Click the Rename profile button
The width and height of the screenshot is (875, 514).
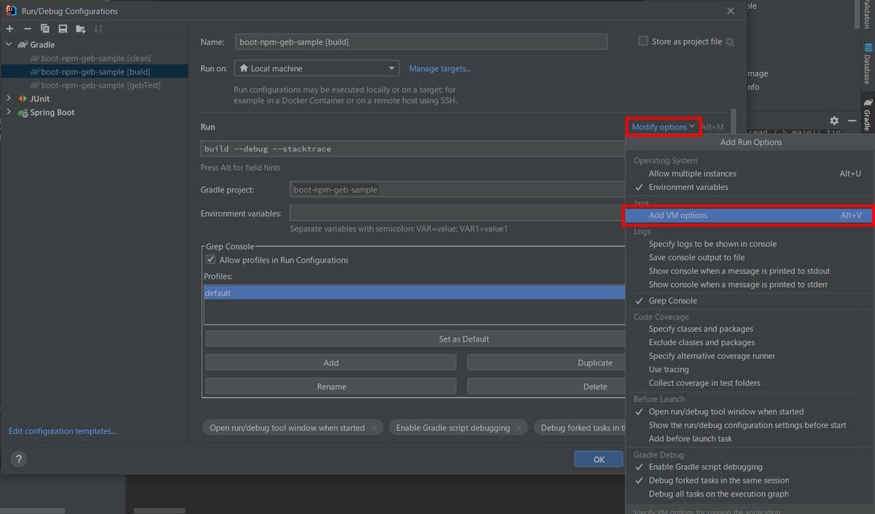(331, 387)
